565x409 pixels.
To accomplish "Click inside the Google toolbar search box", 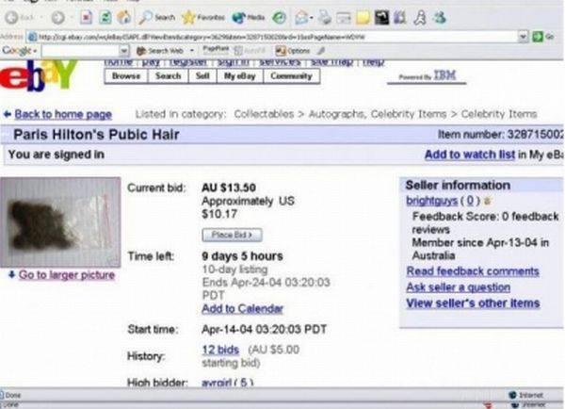I will click(81, 51).
